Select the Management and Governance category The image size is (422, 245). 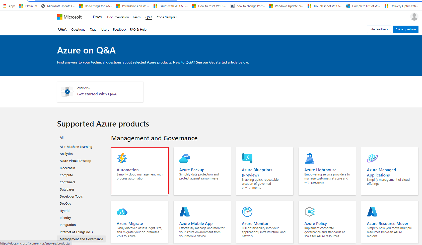(x=81, y=239)
